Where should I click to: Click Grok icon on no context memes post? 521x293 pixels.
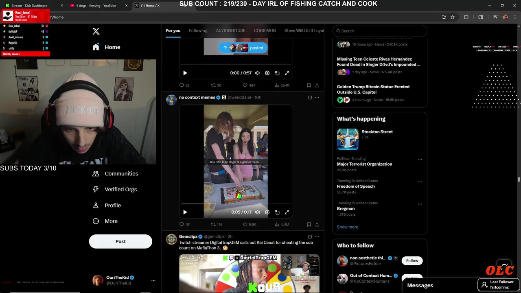pyautogui.click(x=310, y=98)
